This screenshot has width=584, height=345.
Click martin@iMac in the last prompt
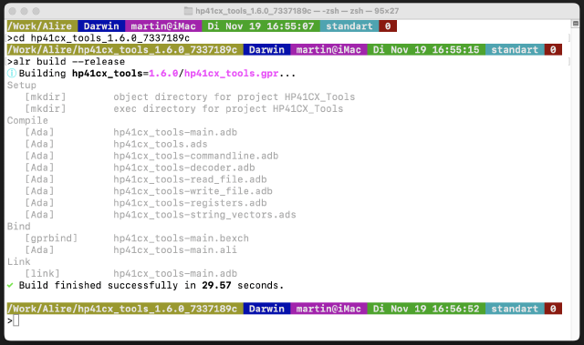[328, 309]
